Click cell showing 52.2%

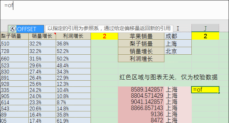point(73,51)
